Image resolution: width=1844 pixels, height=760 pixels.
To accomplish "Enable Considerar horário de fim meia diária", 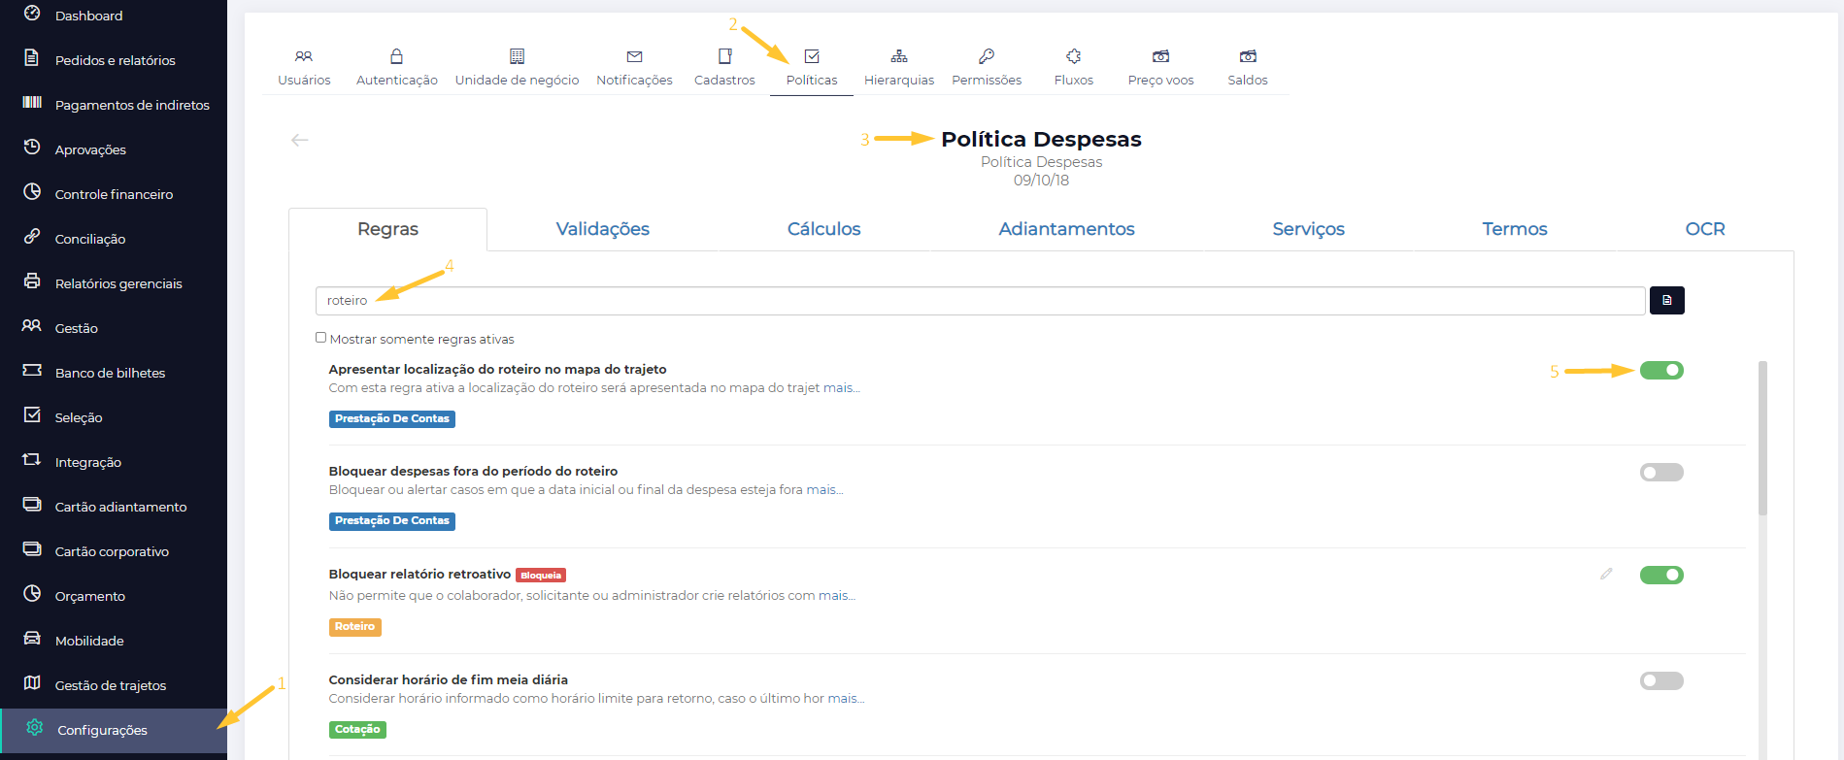I will click(x=1661, y=681).
